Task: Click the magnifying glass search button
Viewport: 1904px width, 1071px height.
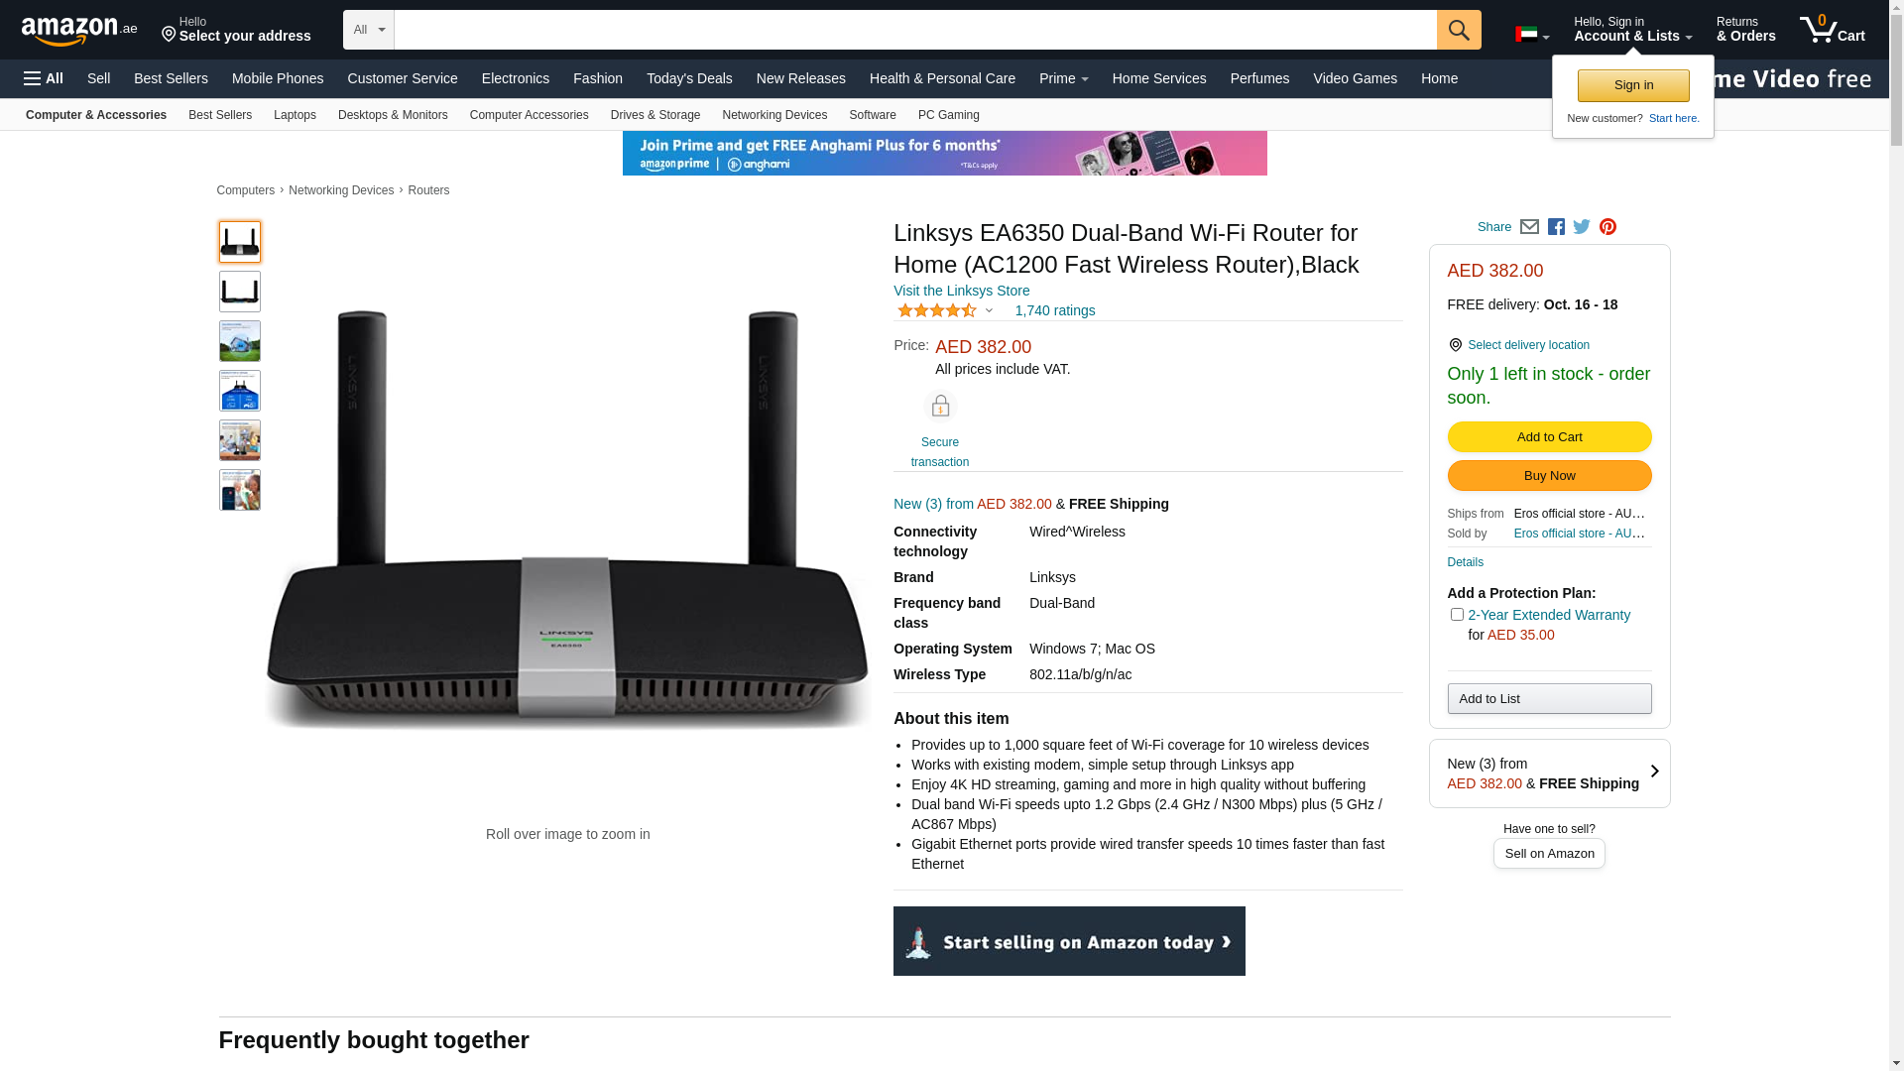Action: [1459, 30]
